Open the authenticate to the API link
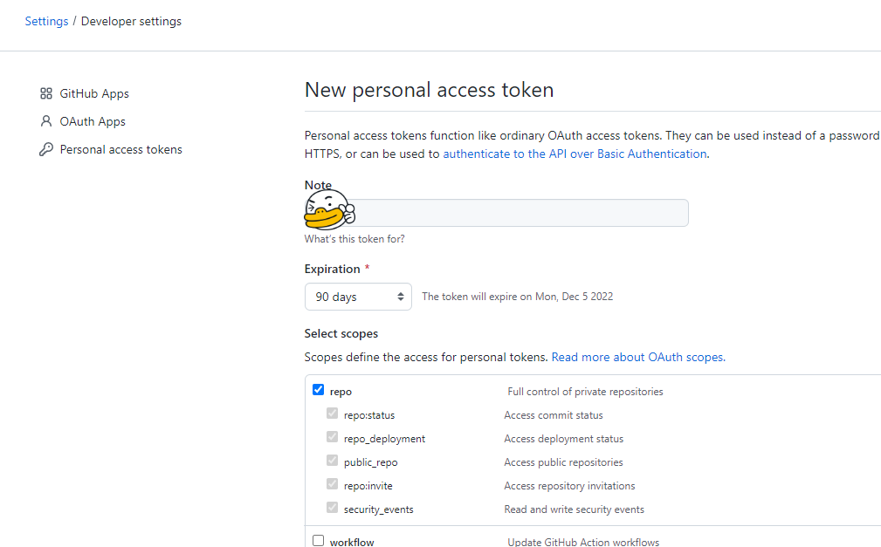Screen dimensions: 881x547 pos(575,154)
